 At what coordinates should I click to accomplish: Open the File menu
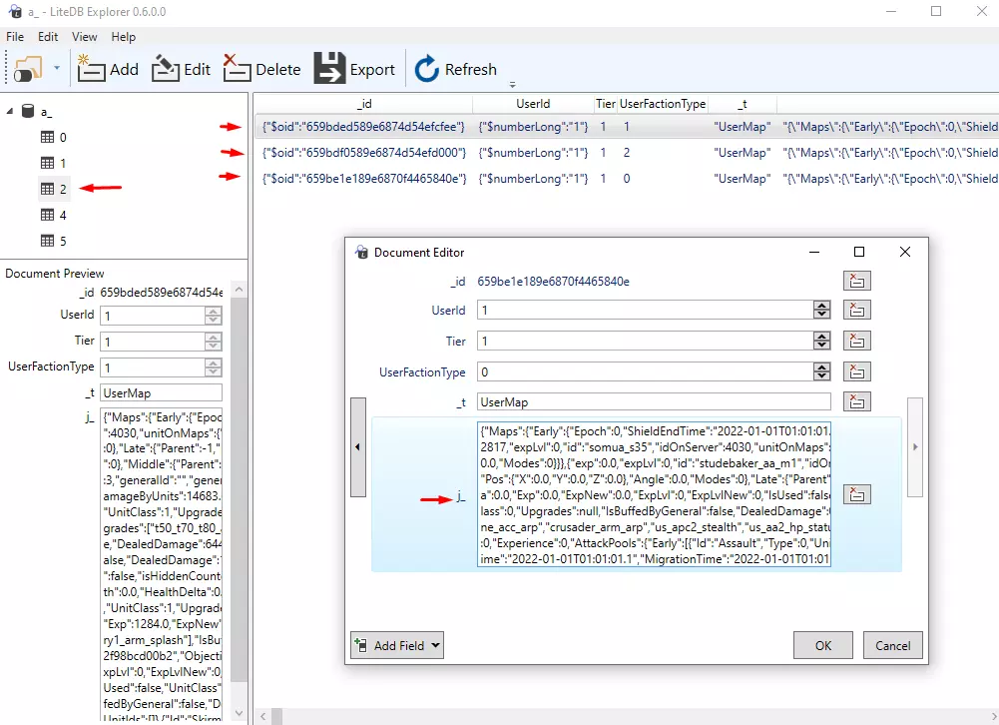(x=15, y=37)
